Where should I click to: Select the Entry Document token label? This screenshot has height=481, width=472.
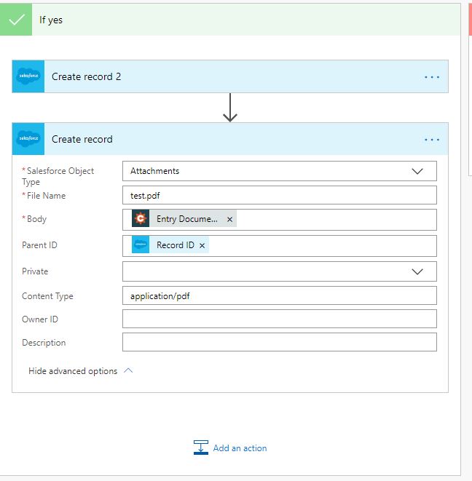187,219
